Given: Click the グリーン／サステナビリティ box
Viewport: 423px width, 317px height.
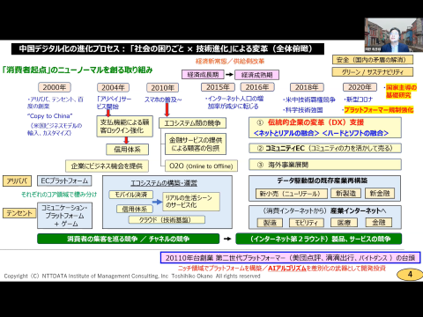Looking at the screenshot, I should pyautogui.click(x=373, y=72).
